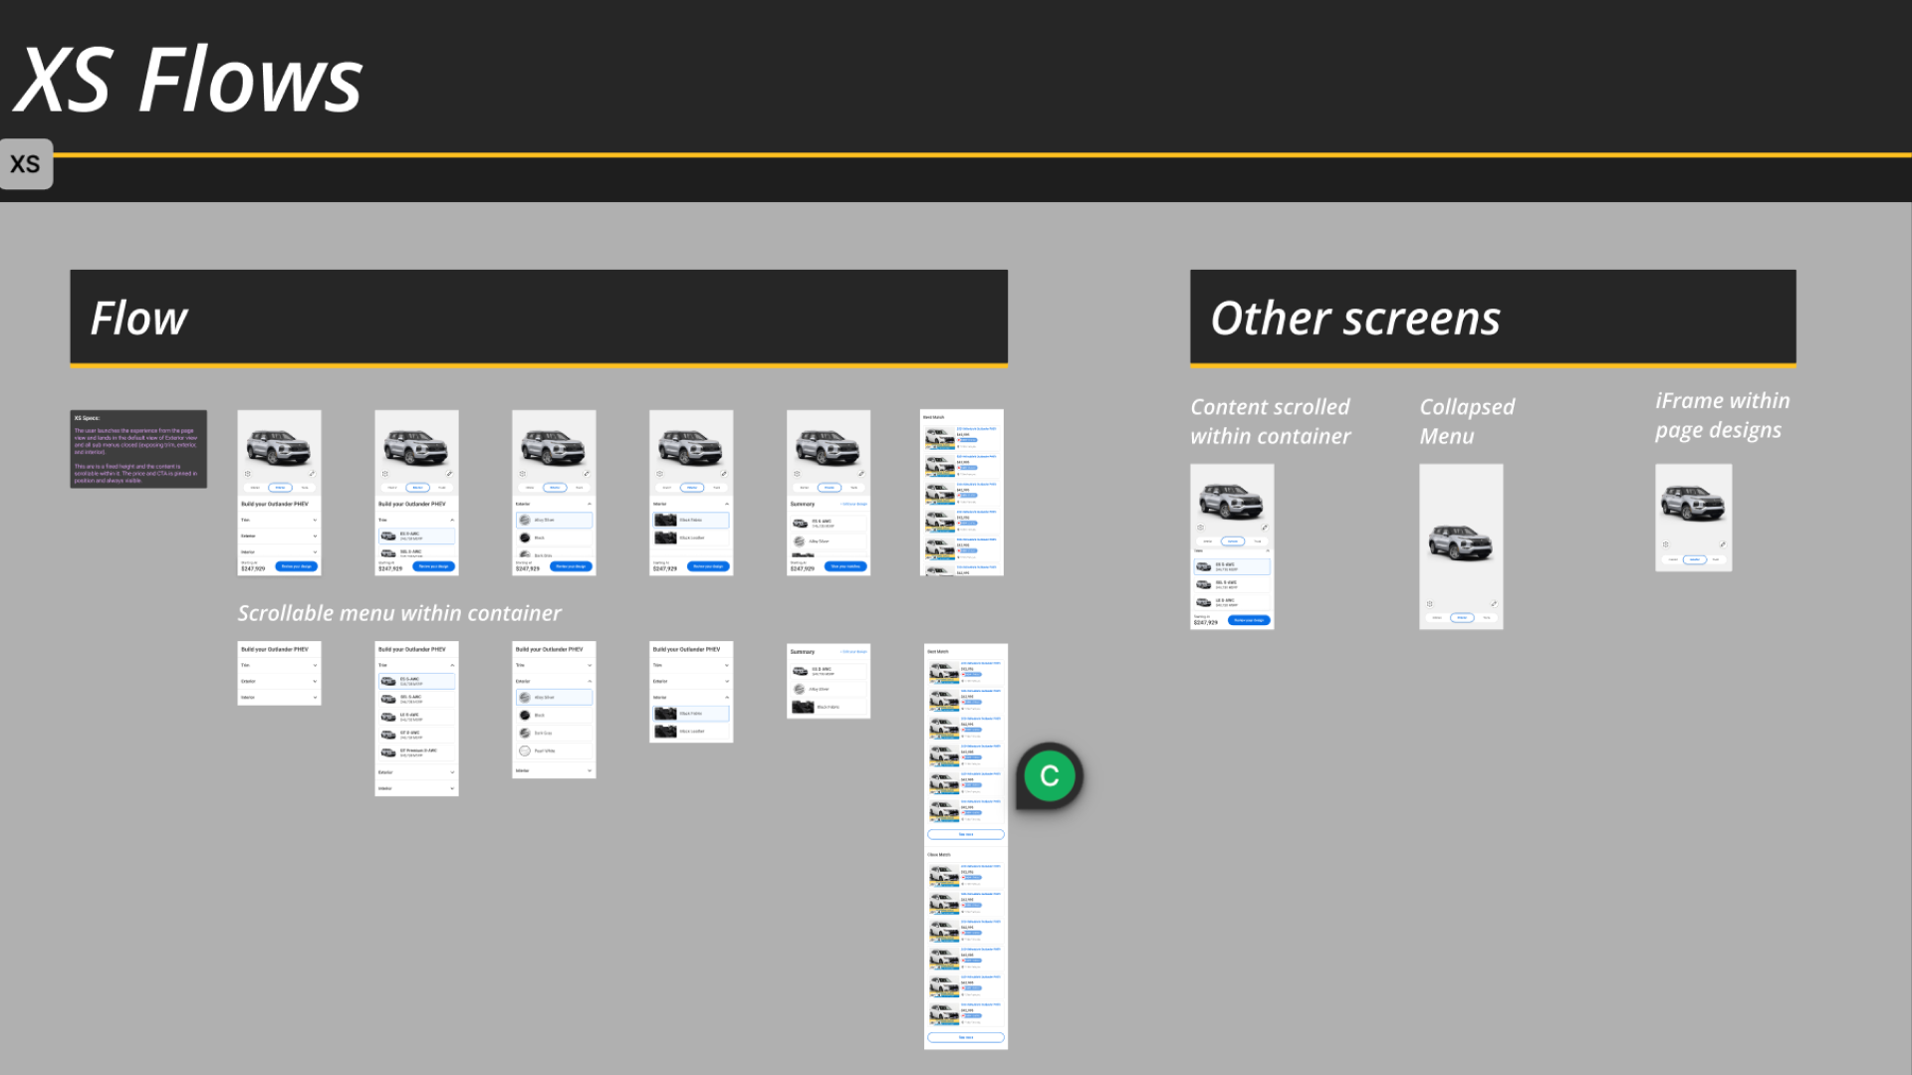The image size is (1912, 1075).
Task: Open the green C comment pin
Action: tap(1049, 775)
